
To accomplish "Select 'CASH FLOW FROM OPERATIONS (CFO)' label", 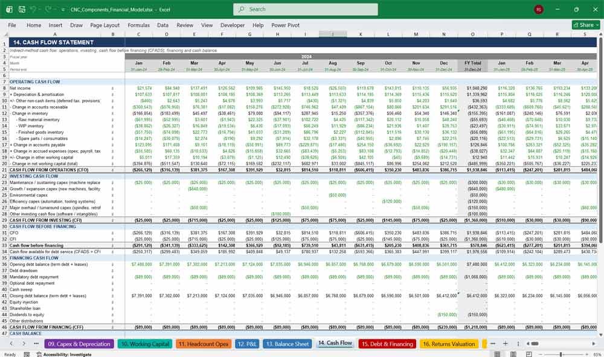I will [x=49, y=170].
